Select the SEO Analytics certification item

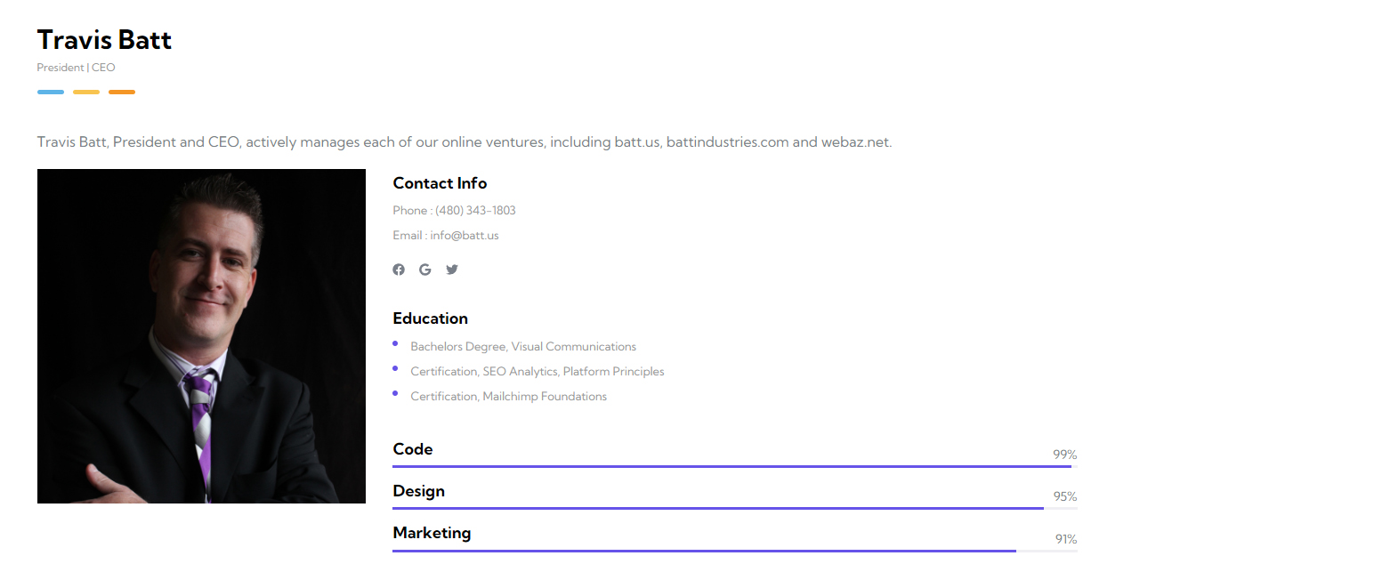537,372
